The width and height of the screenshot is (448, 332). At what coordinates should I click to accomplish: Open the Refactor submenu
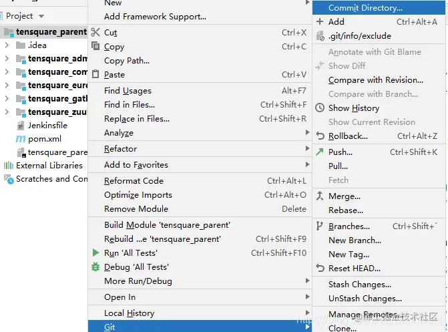(x=200, y=149)
